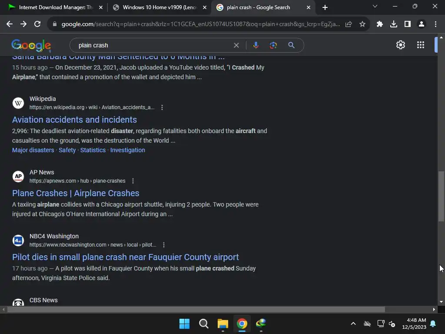
Task: Click the scroll right arrow
Action: 434,309
